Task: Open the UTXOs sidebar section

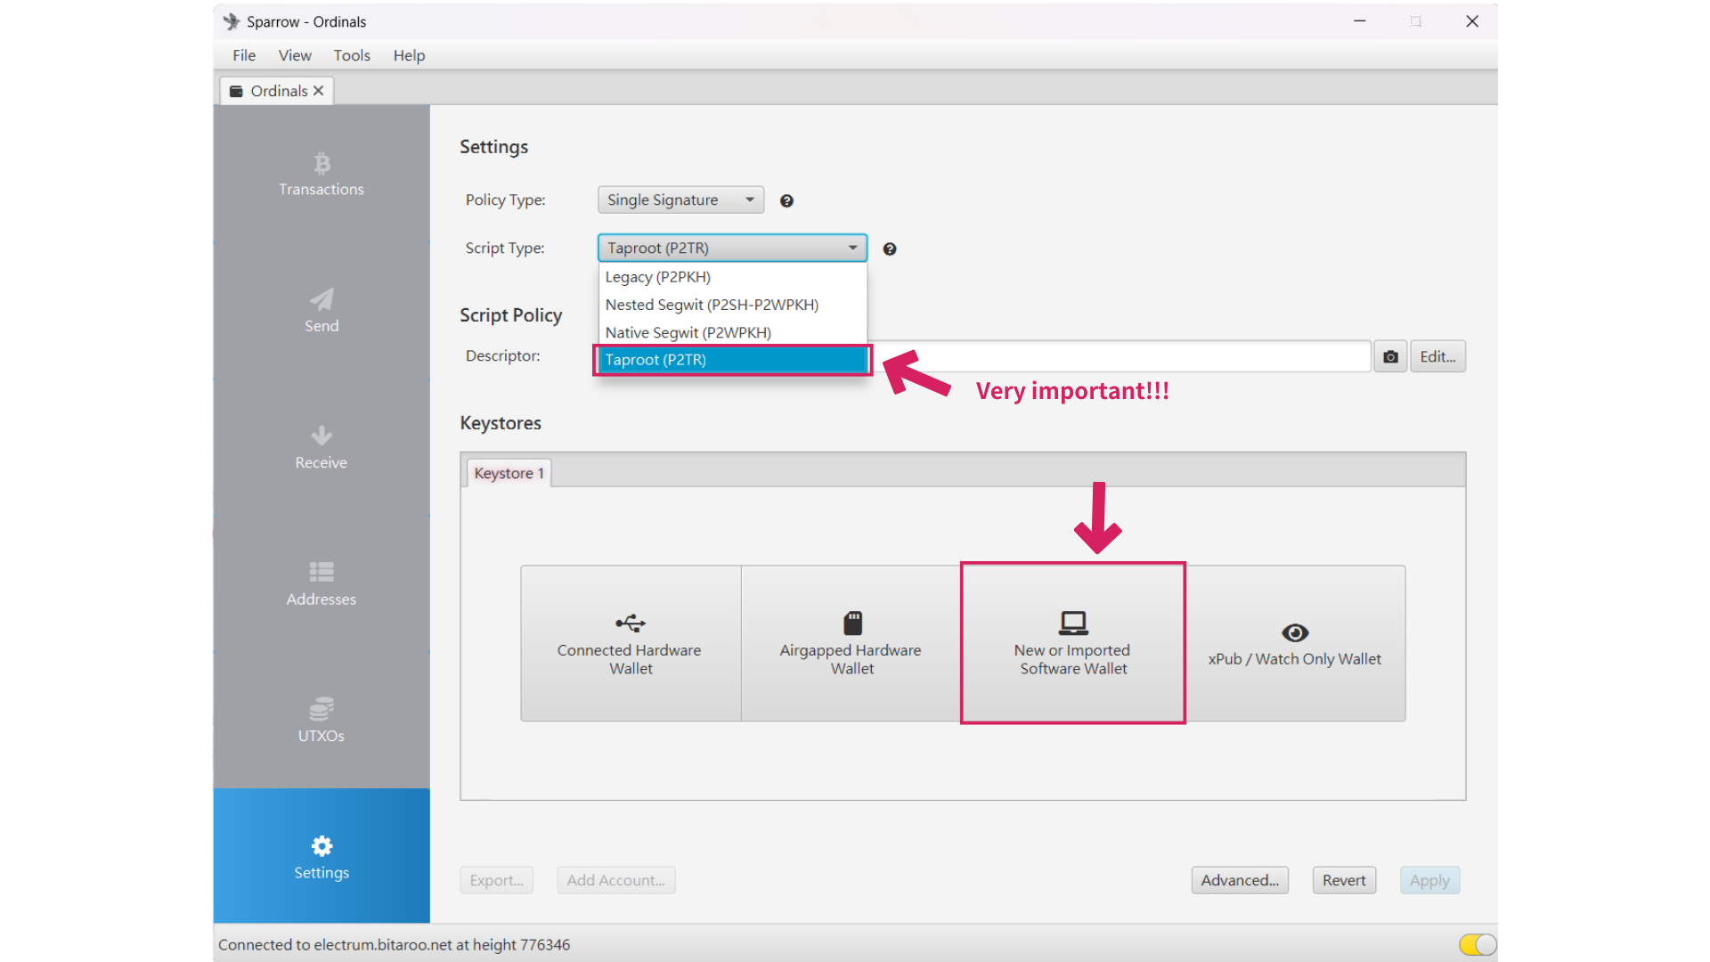Action: point(321,720)
